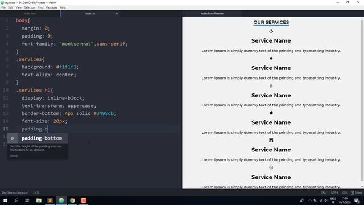Click the 0 files git status icon

click(357, 192)
